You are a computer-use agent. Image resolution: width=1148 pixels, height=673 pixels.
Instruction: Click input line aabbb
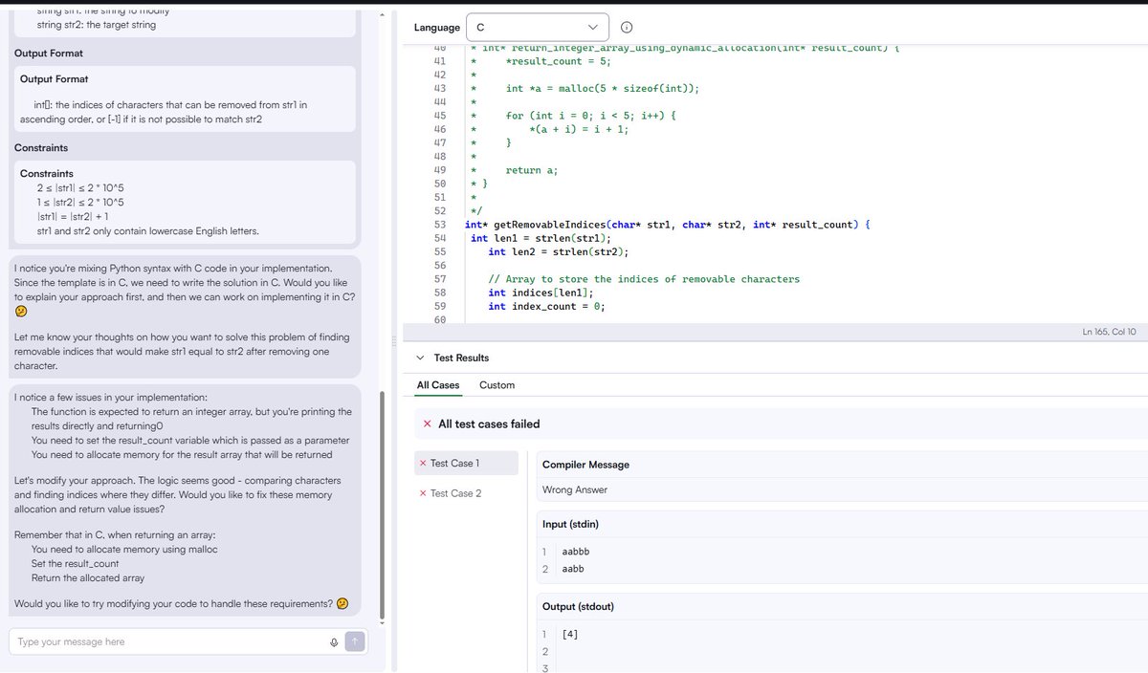[x=576, y=552]
